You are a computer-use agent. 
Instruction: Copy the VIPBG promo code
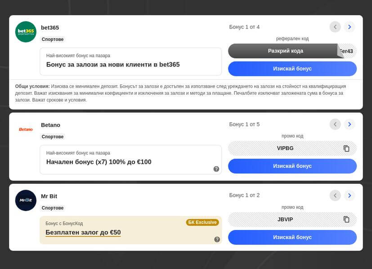346,148
